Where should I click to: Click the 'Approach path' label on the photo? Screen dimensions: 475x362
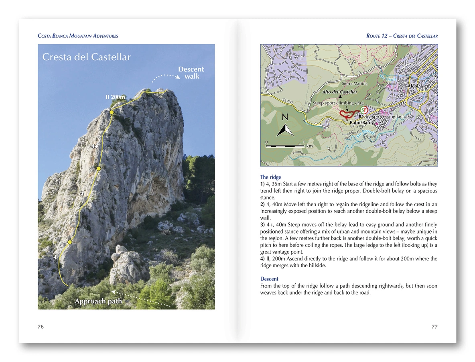click(x=98, y=301)
